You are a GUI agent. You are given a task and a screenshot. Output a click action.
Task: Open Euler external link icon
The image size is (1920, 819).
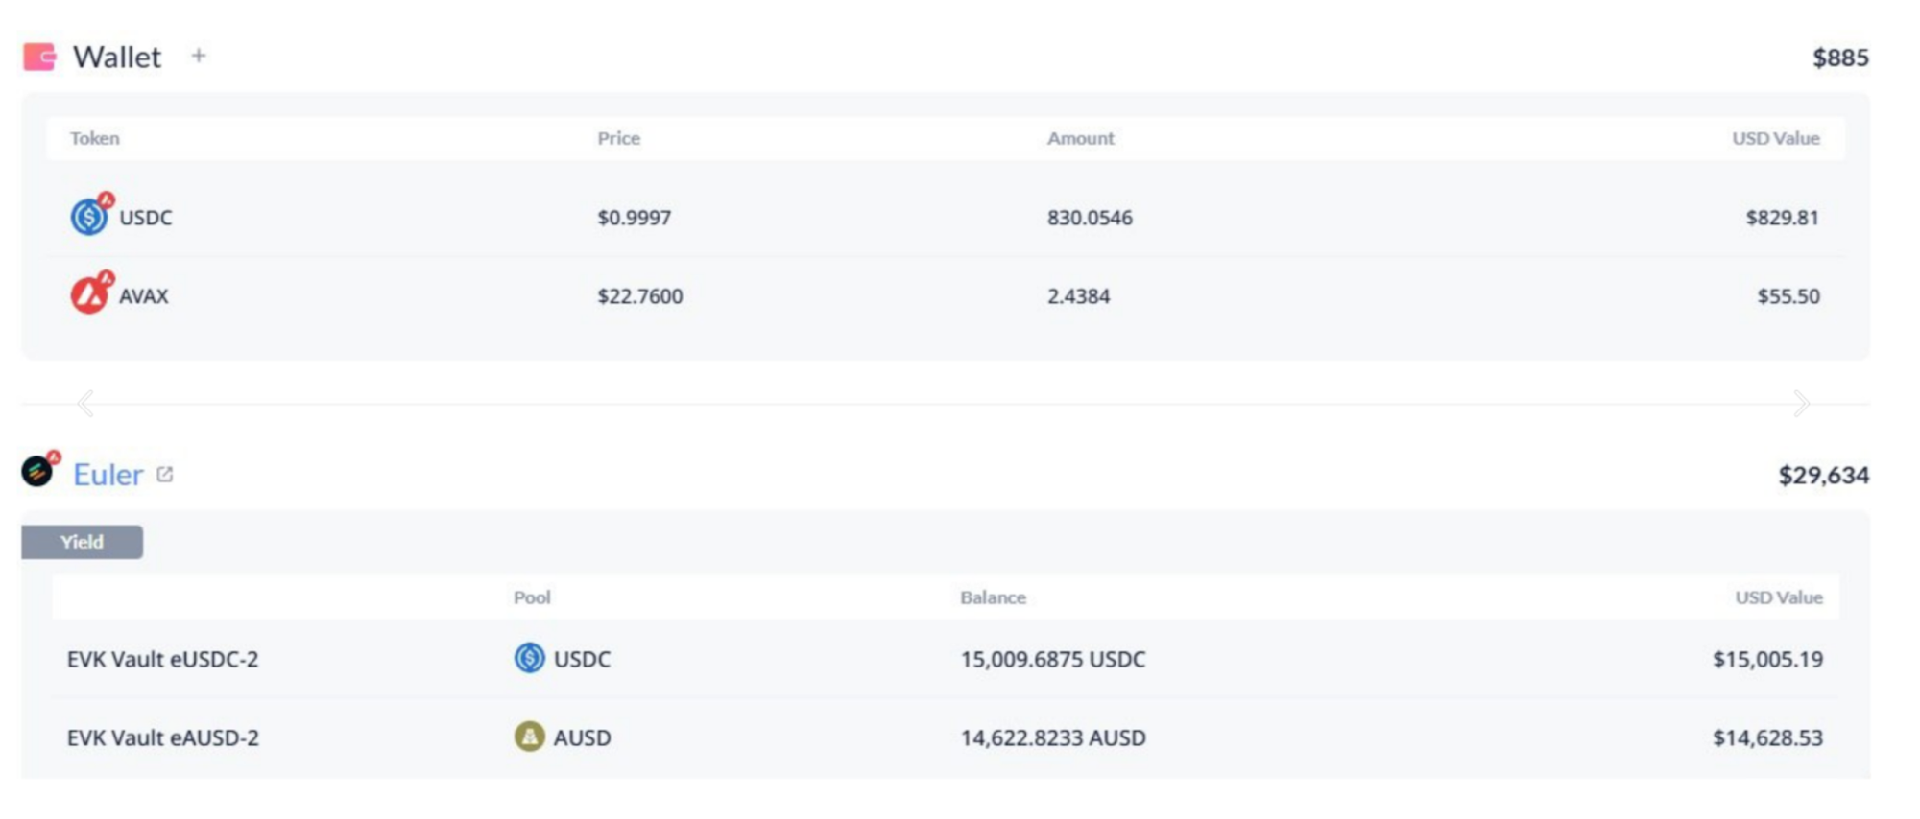click(x=165, y=474)
